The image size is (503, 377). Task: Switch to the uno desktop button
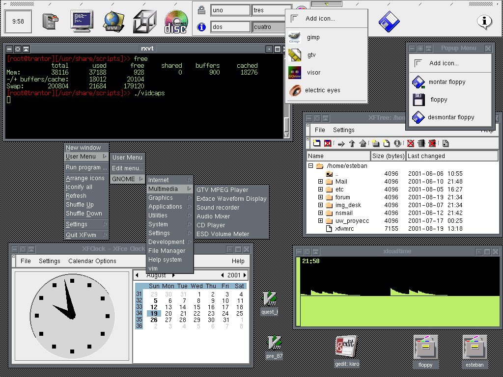coord(230,10)
